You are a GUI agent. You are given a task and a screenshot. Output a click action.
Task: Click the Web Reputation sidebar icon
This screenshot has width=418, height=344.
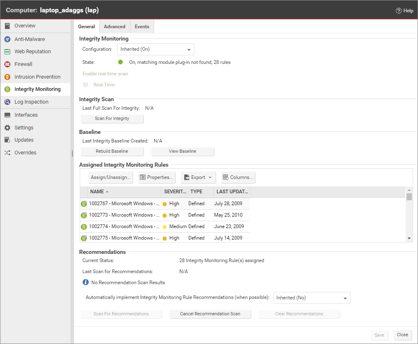click(7, 52)
